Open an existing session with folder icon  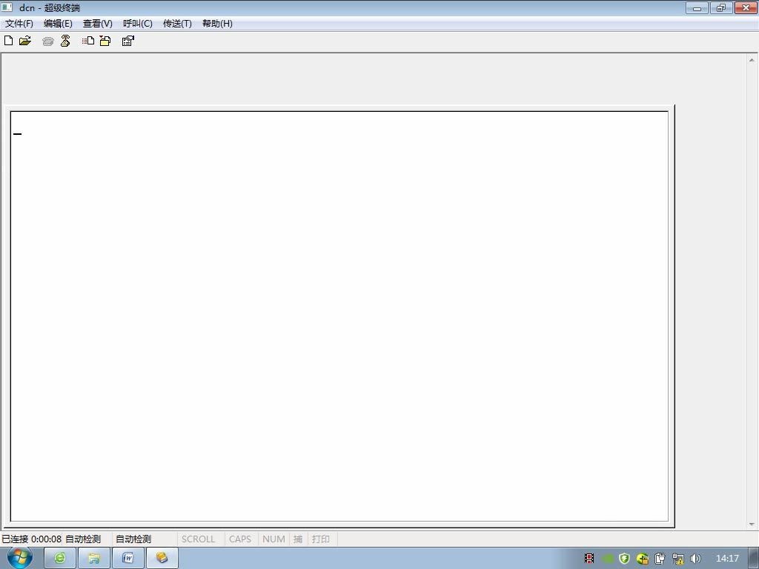(25, 41)
